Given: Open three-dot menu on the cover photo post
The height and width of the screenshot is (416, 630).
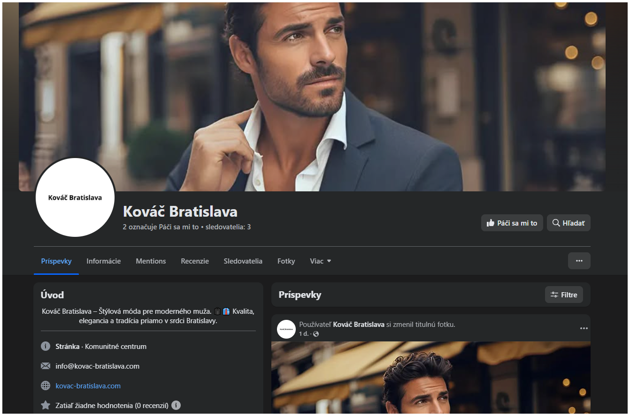Looking at the screenshot, I should tap(584, 328).
